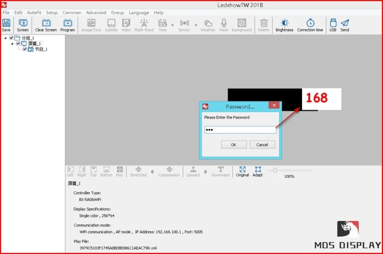
Task: Focus the password input field
Action: click(241, 130)
